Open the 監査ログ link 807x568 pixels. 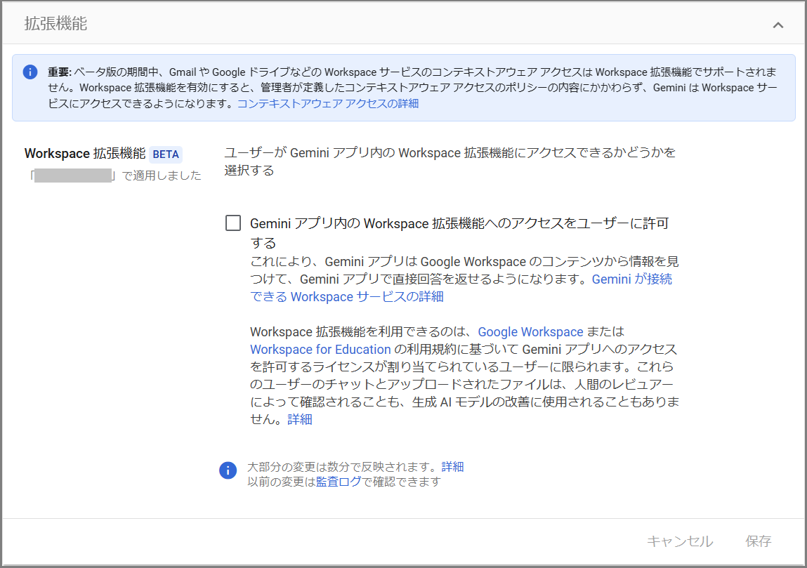tap(339, 482)
